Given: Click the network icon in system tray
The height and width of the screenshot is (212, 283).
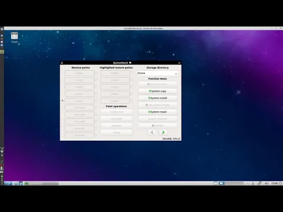Looking at the screenshot, I should (x=259, y=183).
